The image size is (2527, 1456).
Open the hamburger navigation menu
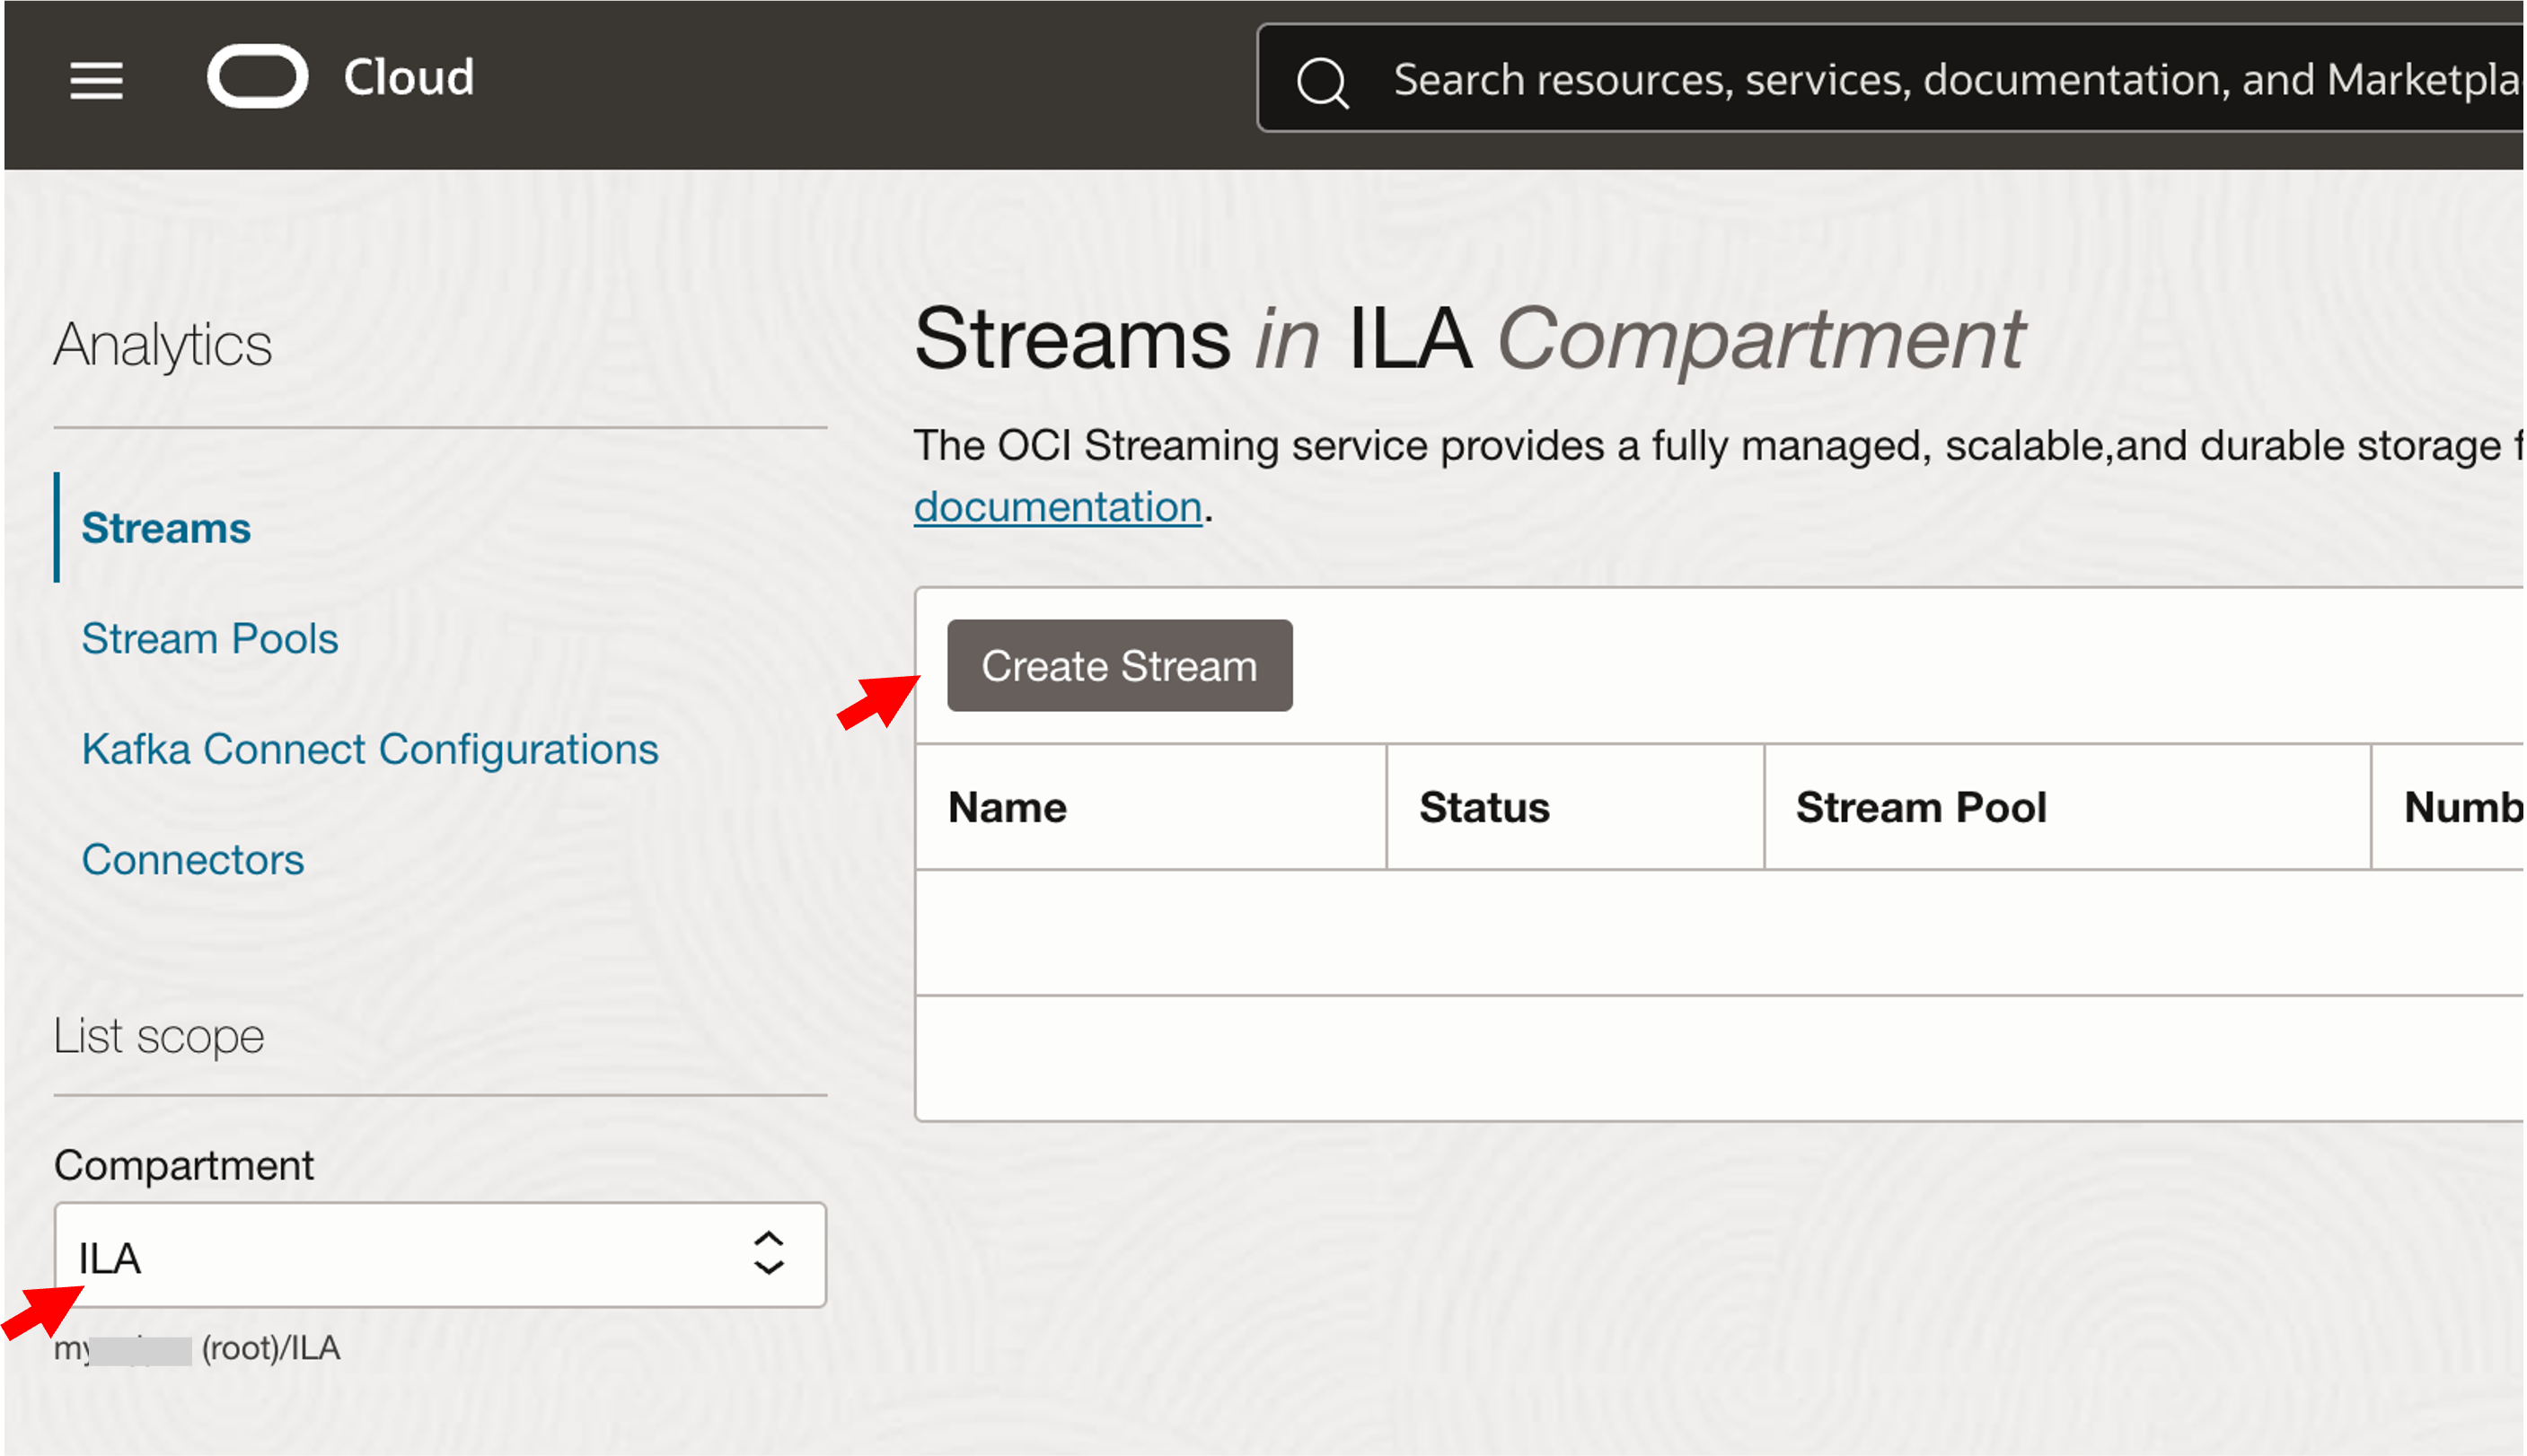[x=96, y=80]
